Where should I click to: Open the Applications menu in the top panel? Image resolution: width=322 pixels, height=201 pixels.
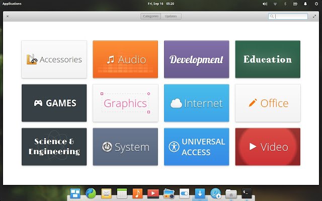click(12, 4)
